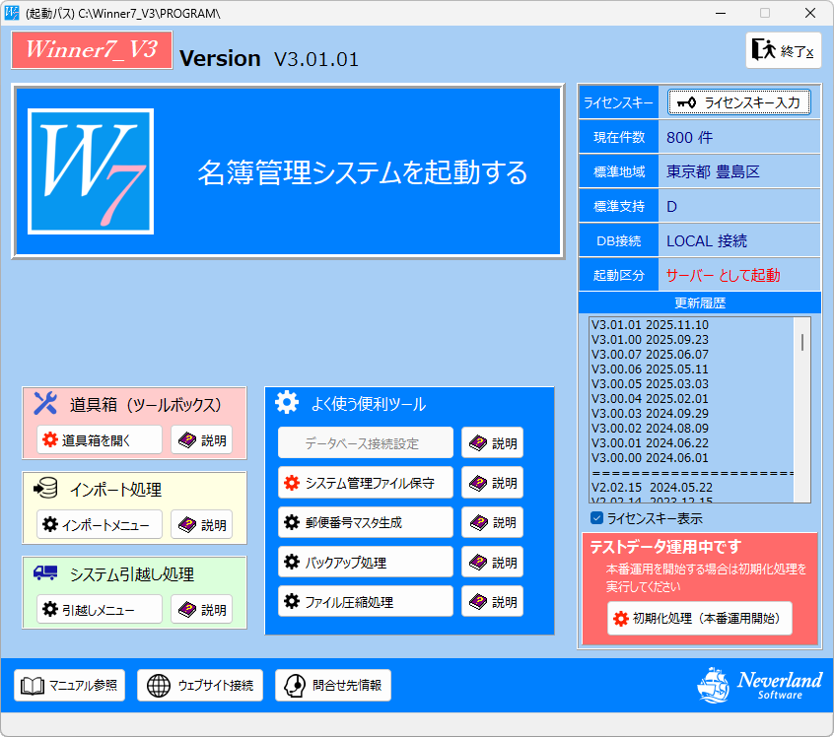Image resolution: width=834 pixels, height=737 pixels.
Task: Click the app icon in the title bar
Action: click(11, 13)
